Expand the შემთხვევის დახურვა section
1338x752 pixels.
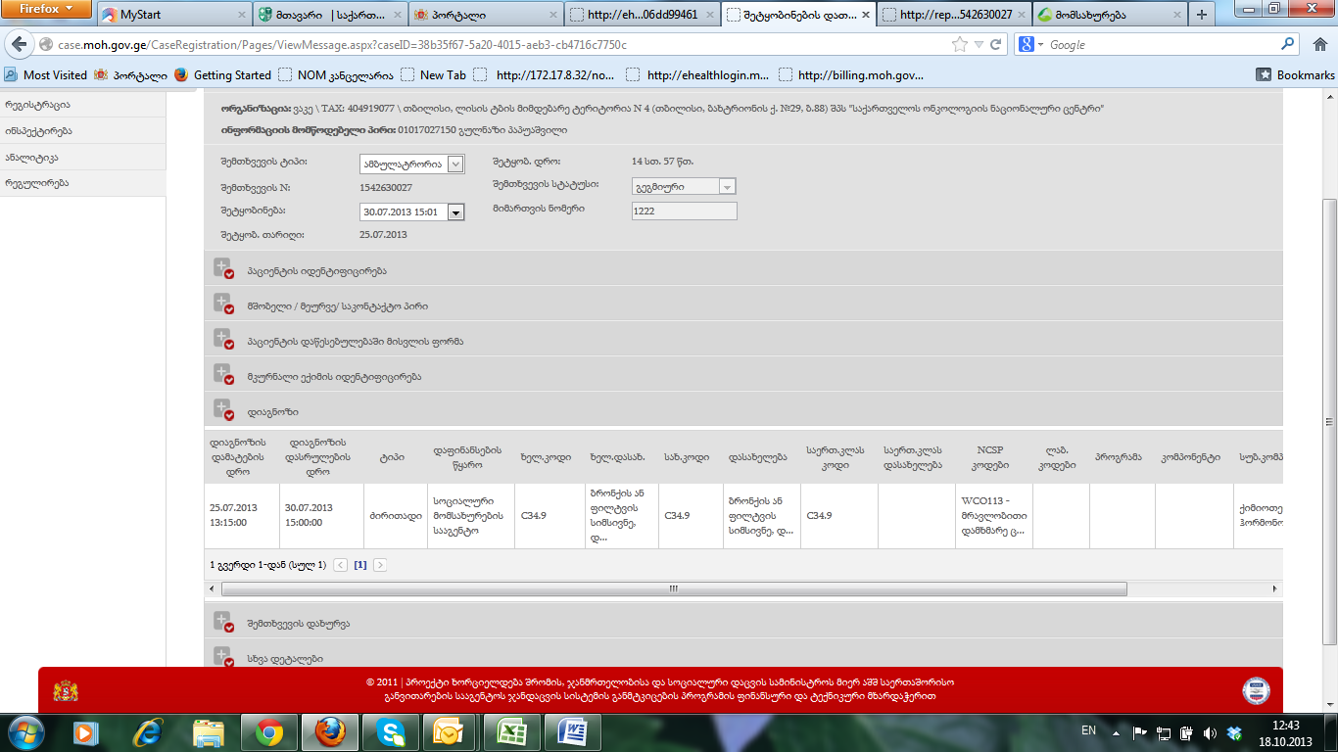(223, 622)
